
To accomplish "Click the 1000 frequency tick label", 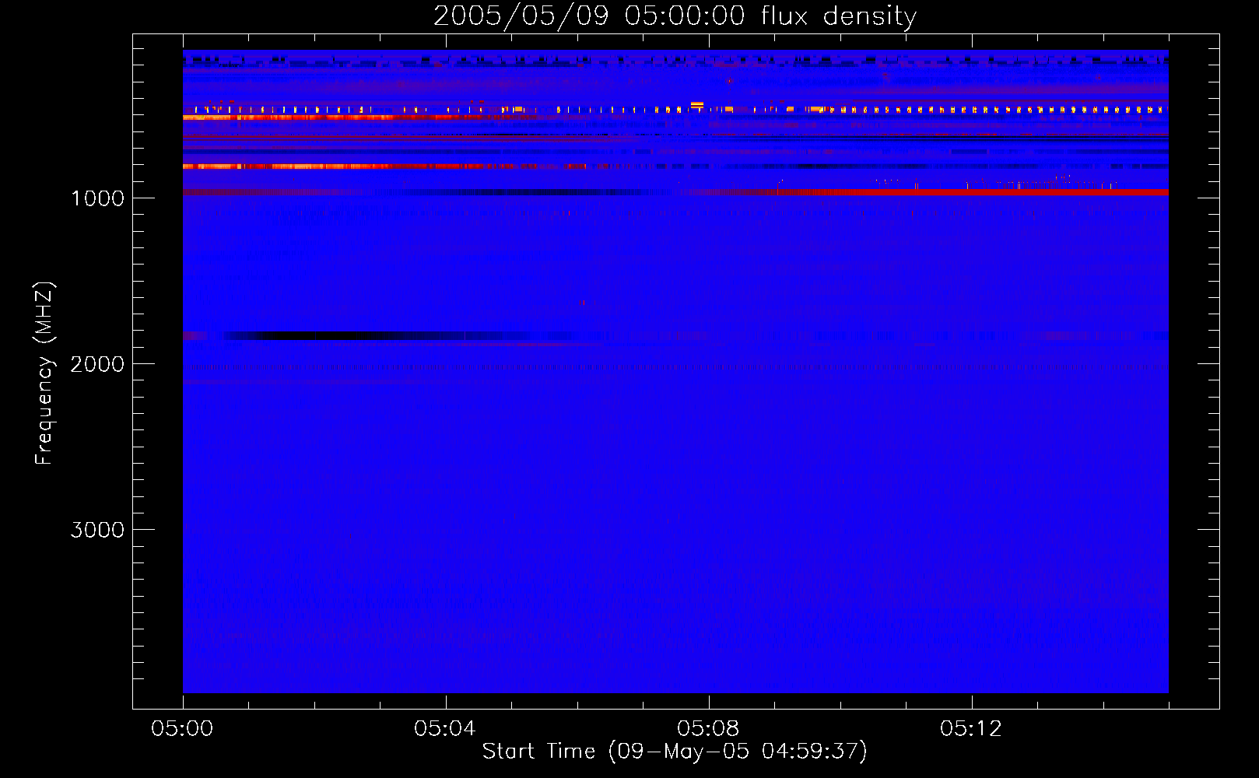I will click(x=97, y=198).
